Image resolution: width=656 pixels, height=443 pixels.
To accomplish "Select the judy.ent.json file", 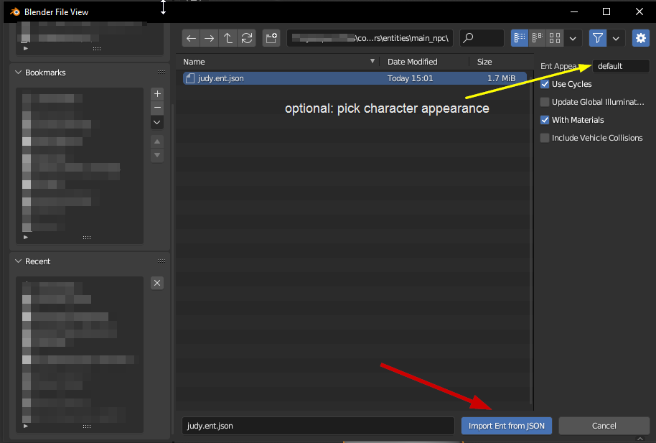I will 355,78.
